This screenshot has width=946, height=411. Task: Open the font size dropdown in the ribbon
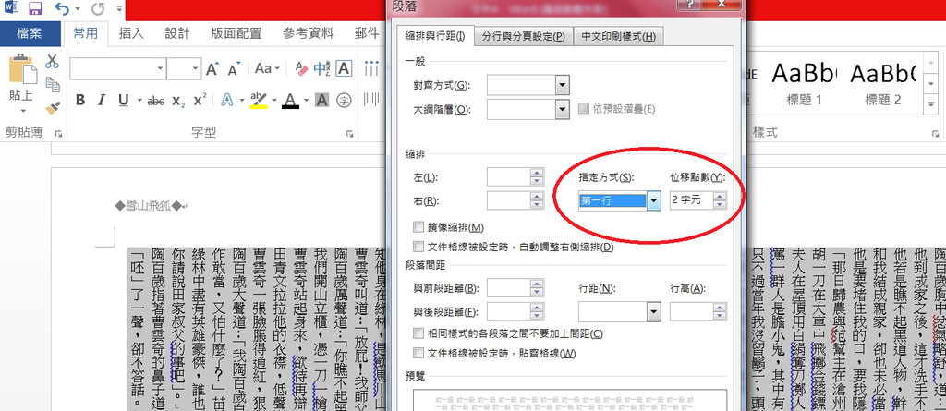pos(194,68)
